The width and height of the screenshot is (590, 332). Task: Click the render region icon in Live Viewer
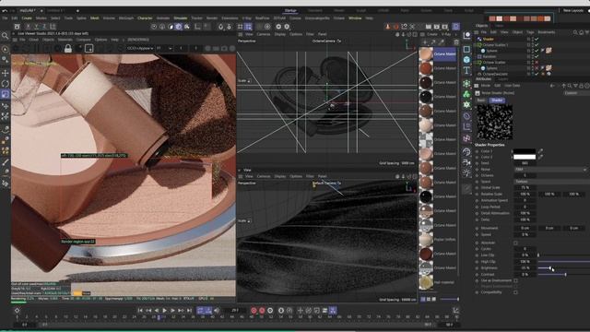coord(88,49)
